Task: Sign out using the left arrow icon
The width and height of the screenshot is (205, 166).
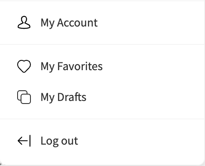Action: tap(24, 141)
